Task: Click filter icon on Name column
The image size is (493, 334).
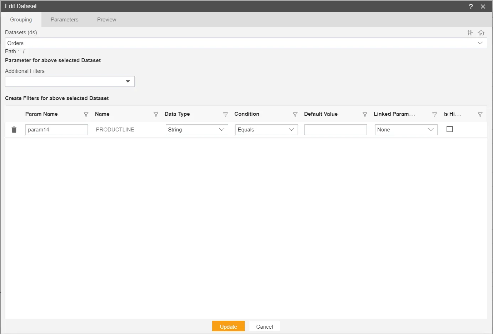Action: click(x=156, y=114)
